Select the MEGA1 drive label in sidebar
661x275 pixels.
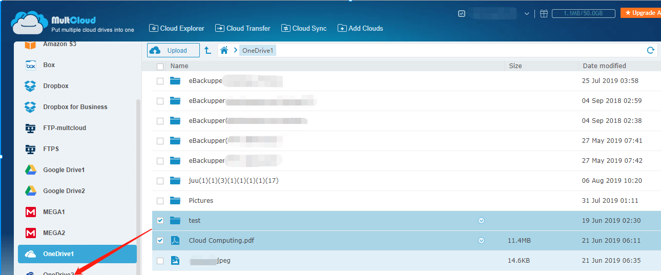point(54,212)
